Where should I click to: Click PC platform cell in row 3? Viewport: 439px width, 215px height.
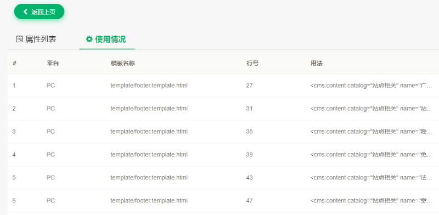tap(50, 131)
